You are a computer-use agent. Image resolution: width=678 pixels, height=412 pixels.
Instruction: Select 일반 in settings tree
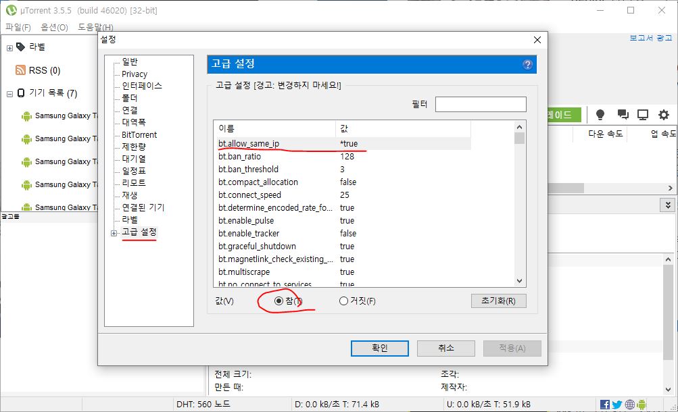point(130,61)
